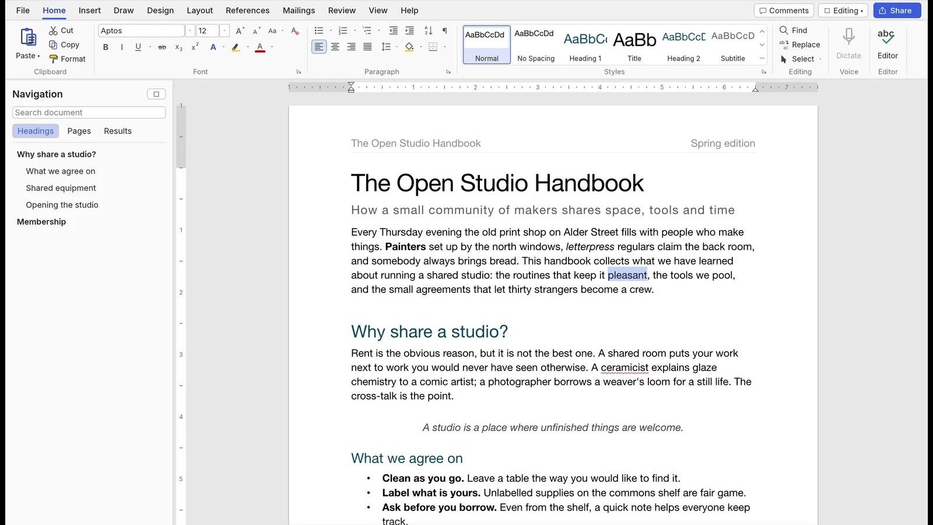This screenshot has width=933, height=525.
Task: Apply the Heading 1 style
Action: pos(585,44)
